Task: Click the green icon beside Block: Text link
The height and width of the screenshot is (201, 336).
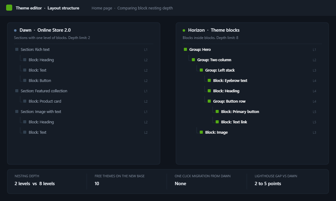Action: point(217,122)
